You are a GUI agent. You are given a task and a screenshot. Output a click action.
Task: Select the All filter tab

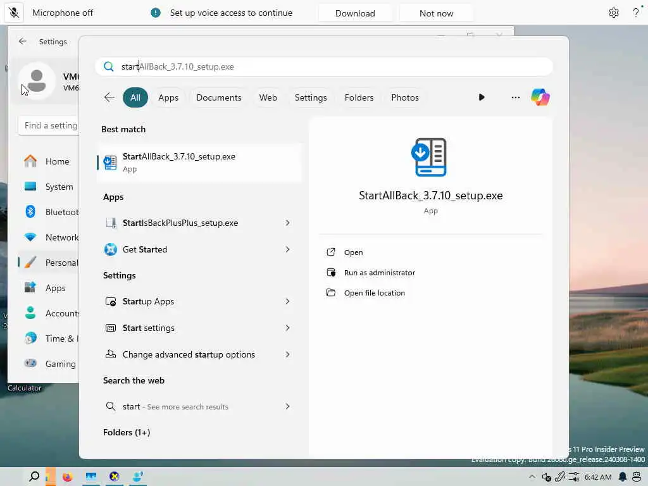135,97
